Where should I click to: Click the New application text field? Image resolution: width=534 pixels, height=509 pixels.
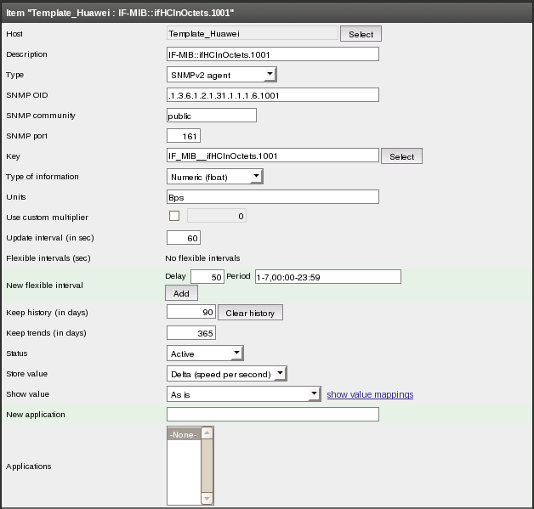pyautogui.click(x=272, y=415)
